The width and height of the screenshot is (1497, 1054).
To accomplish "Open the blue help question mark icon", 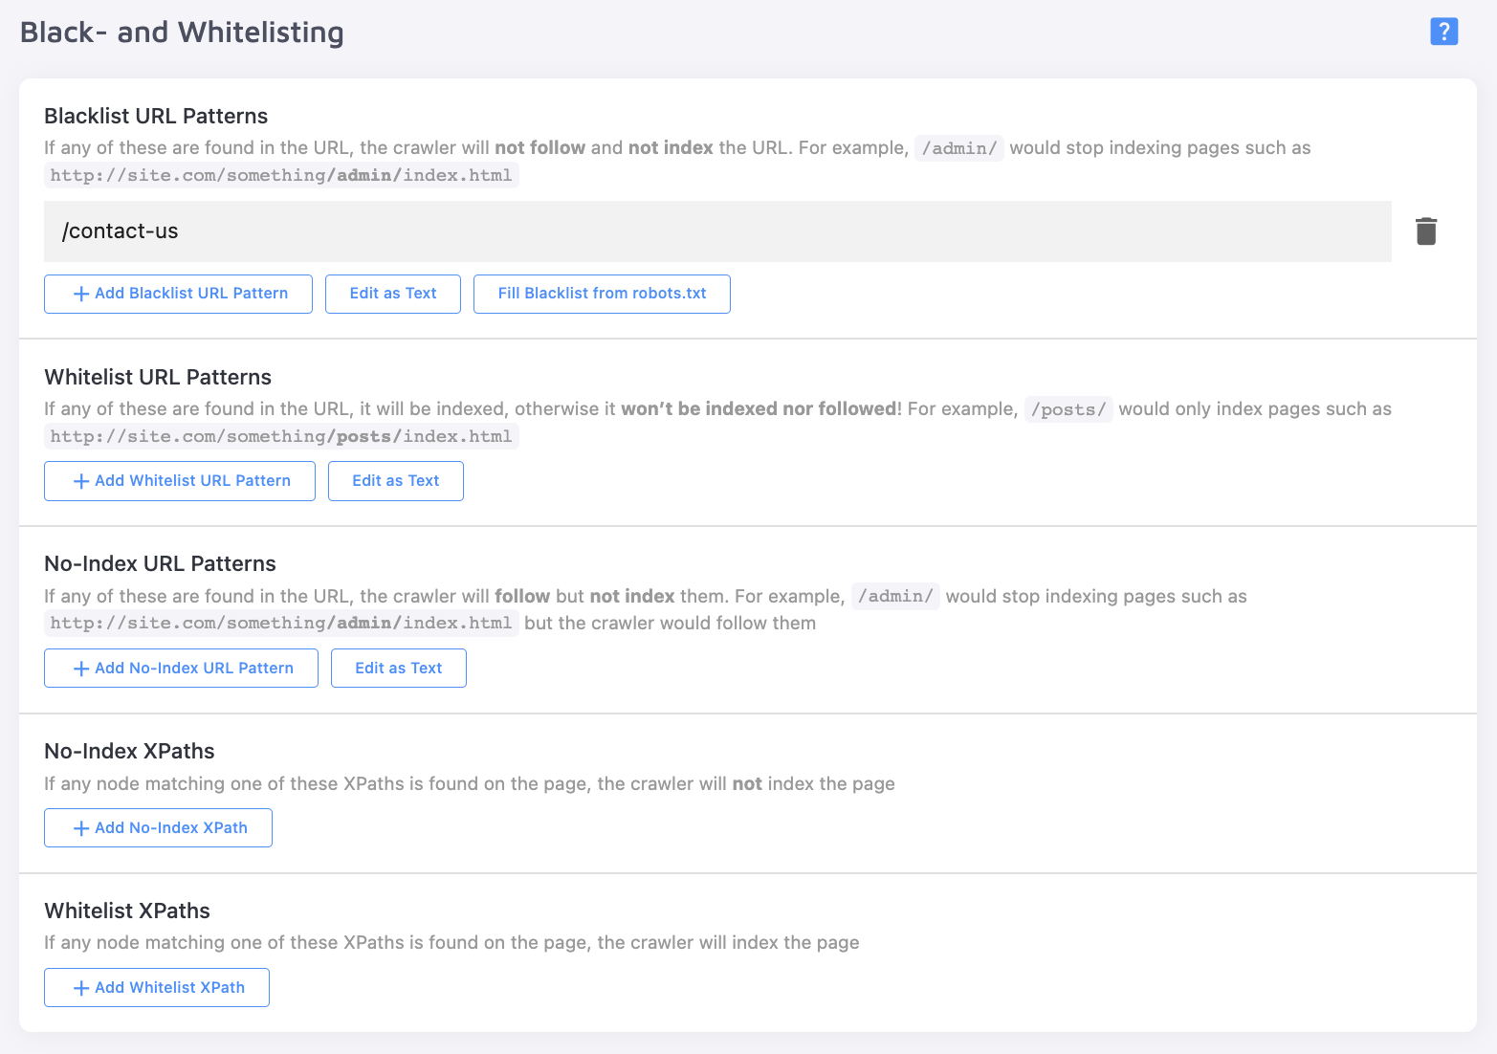I will [1443, 32].
